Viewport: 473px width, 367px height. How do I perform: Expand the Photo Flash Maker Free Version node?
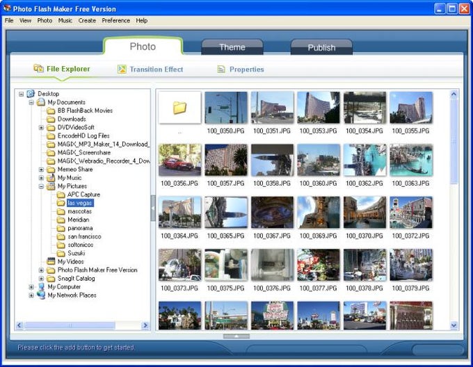[41, 270]
